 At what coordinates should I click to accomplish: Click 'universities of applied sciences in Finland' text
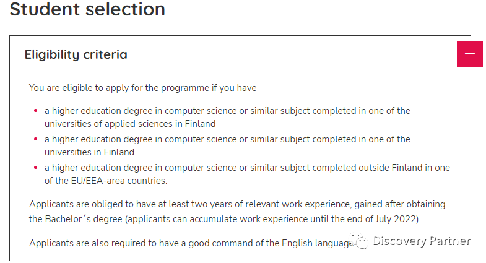pos(130,124)
